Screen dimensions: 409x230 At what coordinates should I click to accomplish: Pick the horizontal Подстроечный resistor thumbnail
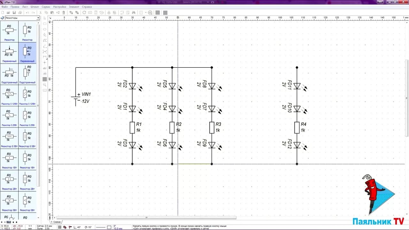[x=9, y=74]
